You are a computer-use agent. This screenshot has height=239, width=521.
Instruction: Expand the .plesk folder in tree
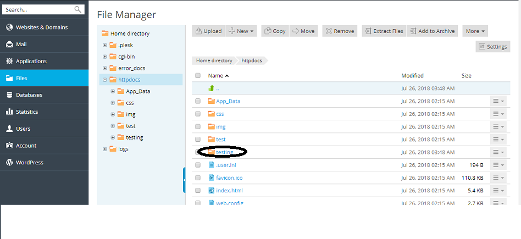pyautogui.click(x=105, y=45)
